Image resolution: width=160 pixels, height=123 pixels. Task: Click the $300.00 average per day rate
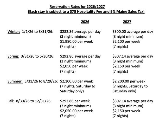tap(133, 32)
